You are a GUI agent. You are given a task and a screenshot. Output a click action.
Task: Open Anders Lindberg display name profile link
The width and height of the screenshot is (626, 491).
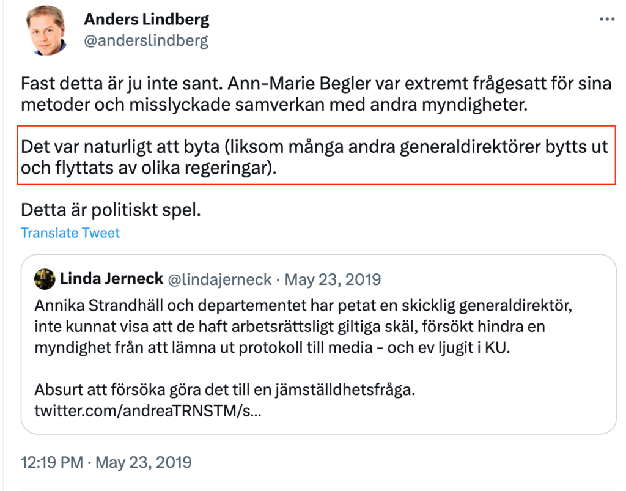click(x=146, y=19)
